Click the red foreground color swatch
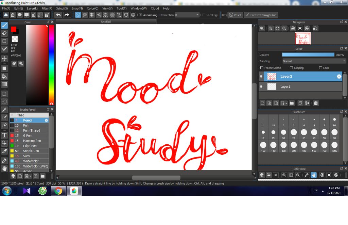This screenshot has width=348, height=225. (x=14, y=29)
